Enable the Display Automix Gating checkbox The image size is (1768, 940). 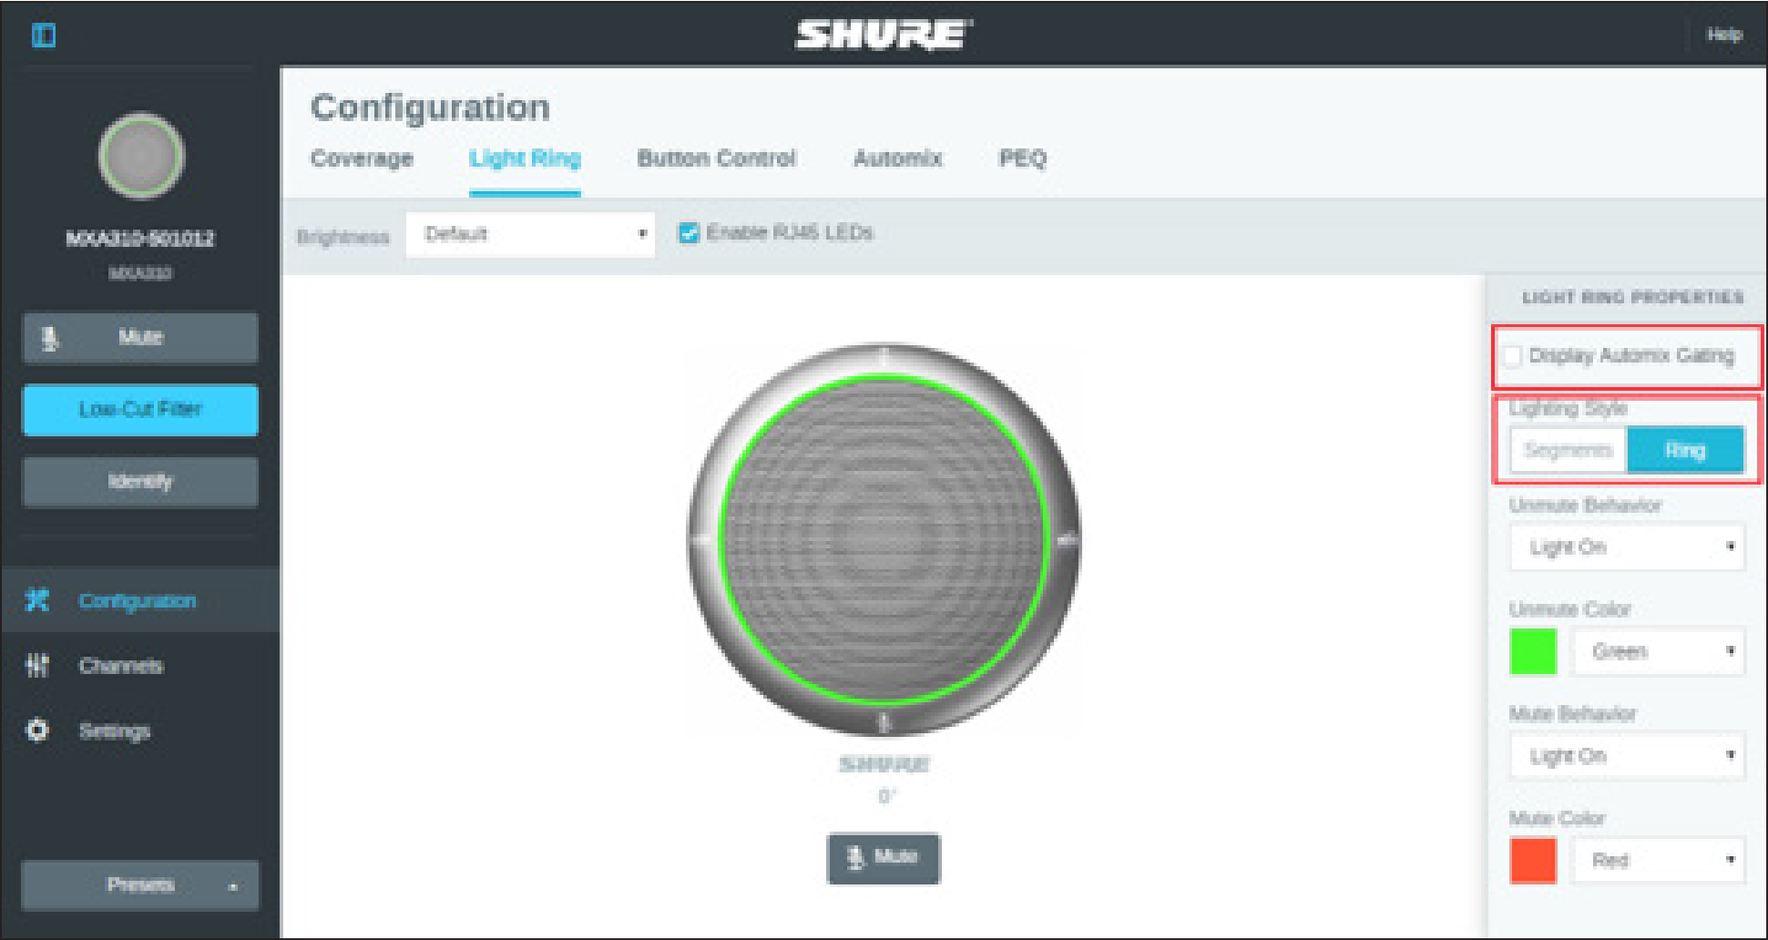[1515, 357]
